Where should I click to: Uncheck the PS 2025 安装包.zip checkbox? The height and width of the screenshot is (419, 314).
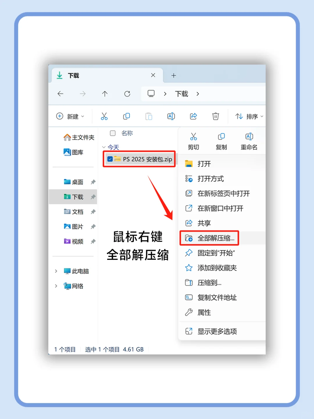tap(110, 159)
